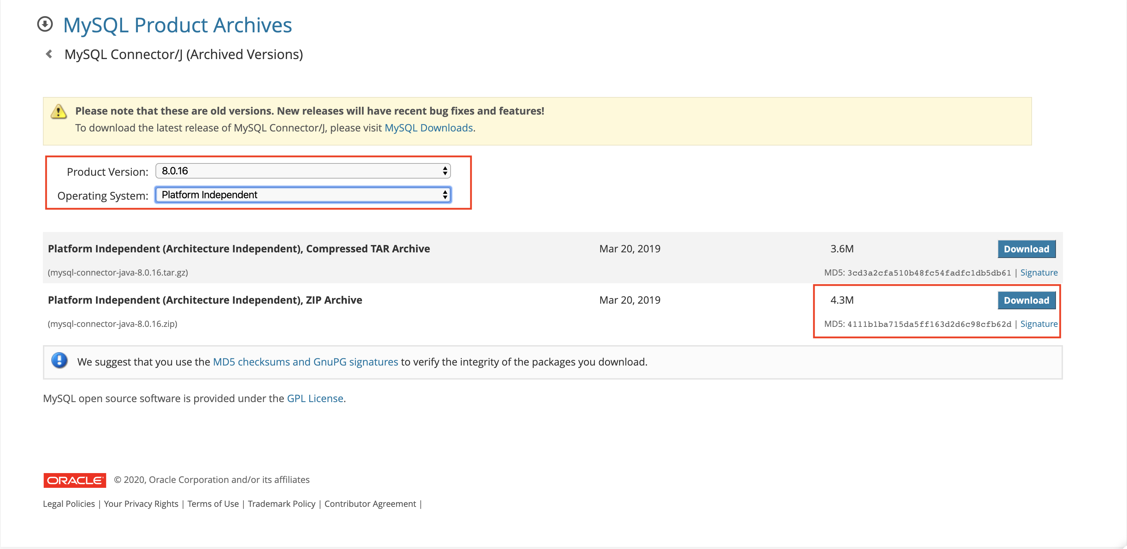Follow the MySQL Downloads link

[x=428, y=128]
